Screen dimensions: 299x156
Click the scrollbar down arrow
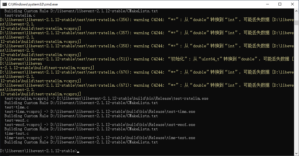click(296, 153)
